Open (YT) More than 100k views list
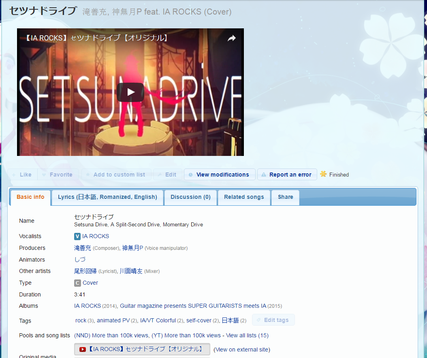The height and width of the screenshot is (358, 427). [x=186, y=335]
